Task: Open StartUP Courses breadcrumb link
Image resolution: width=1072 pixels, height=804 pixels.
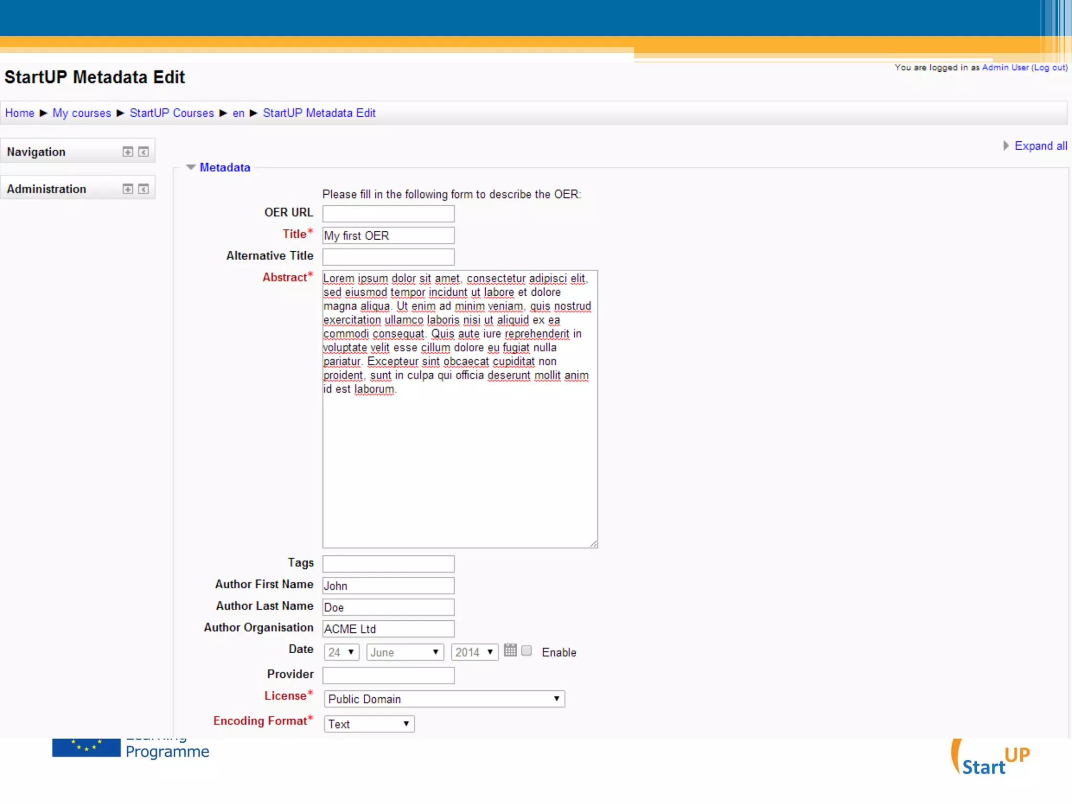Action: pyautogui.click(x=172, y=113)
